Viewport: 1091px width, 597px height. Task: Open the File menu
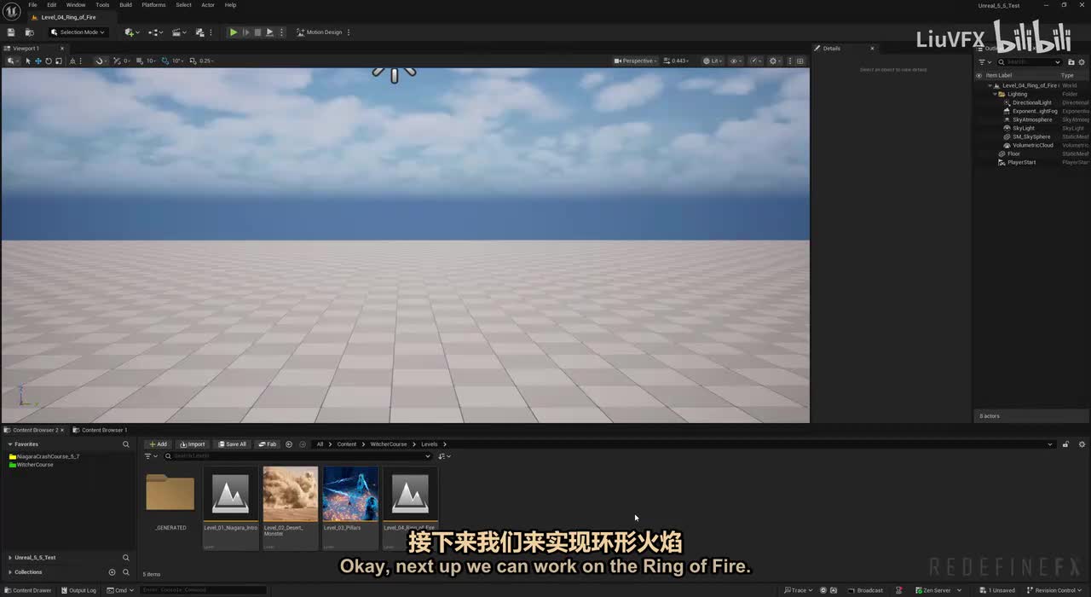(x=32, y=5)
